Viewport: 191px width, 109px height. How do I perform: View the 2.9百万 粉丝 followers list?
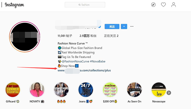[x=88, y=36]
